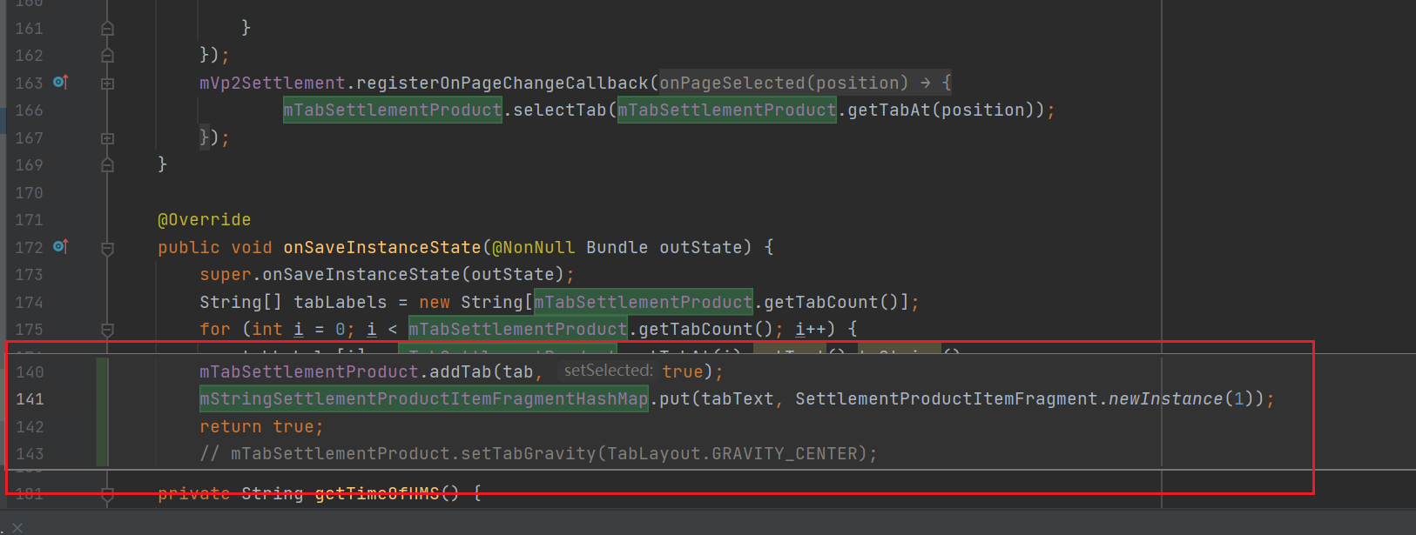Collapse the onSaveInstanceState method fold on line 172
The image size is (1416, 535).
click(107, 248)
